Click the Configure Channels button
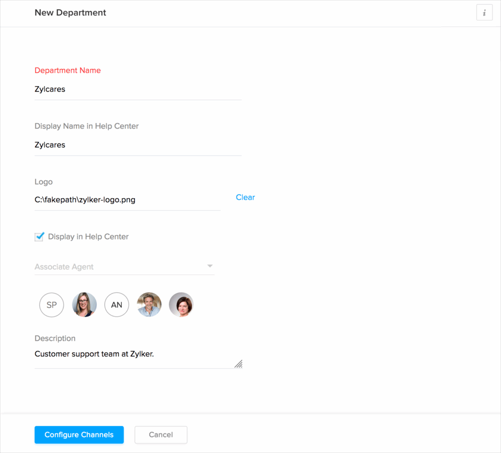The height and width of the screenshot is (453, 501). [x=79, y=435]
